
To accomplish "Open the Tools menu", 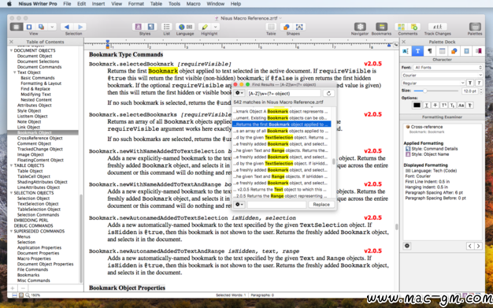I will coord(174,4).
